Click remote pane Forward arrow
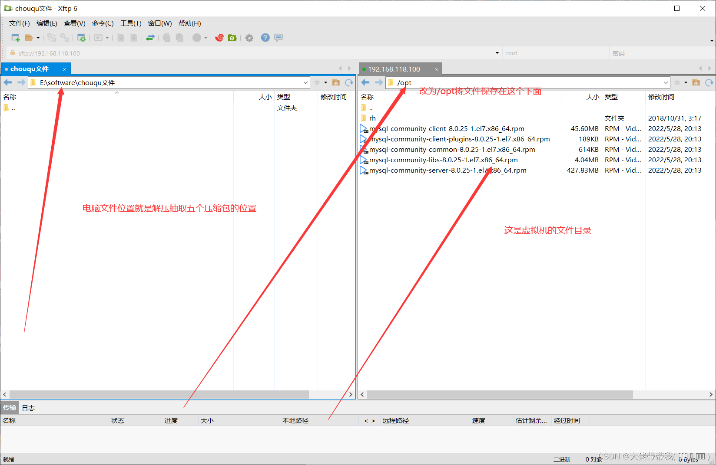The image size is (716, 465). 379,82
